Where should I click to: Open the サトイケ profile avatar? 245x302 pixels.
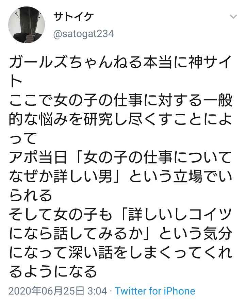tap(27, 25)
